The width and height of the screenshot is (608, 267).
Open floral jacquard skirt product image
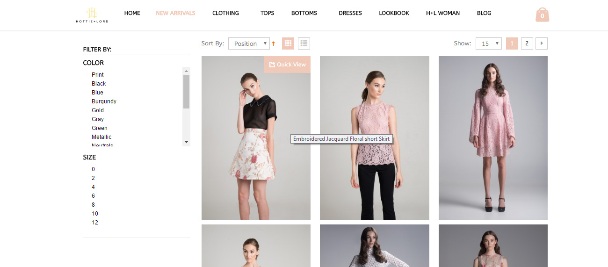click(x=256, y=138)
